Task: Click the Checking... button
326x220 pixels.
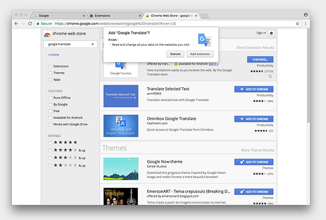Action: pos(260,59)
